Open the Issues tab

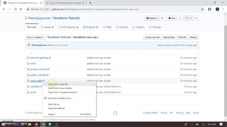47,27
